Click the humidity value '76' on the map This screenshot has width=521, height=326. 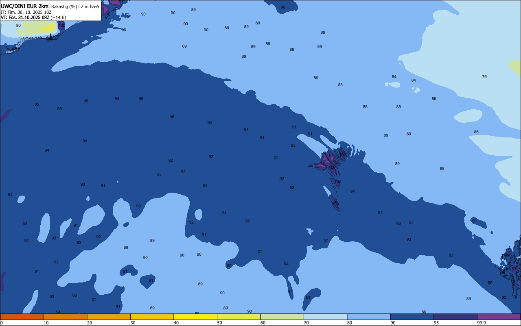pos(484,77)
